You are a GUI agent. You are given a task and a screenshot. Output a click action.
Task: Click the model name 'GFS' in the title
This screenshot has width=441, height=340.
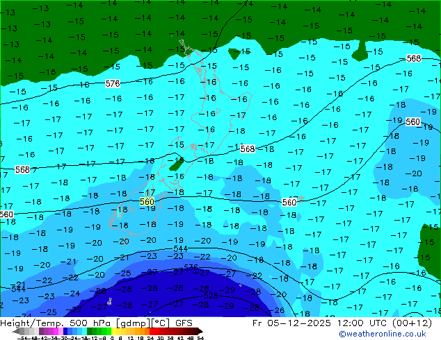click(184, 323)
